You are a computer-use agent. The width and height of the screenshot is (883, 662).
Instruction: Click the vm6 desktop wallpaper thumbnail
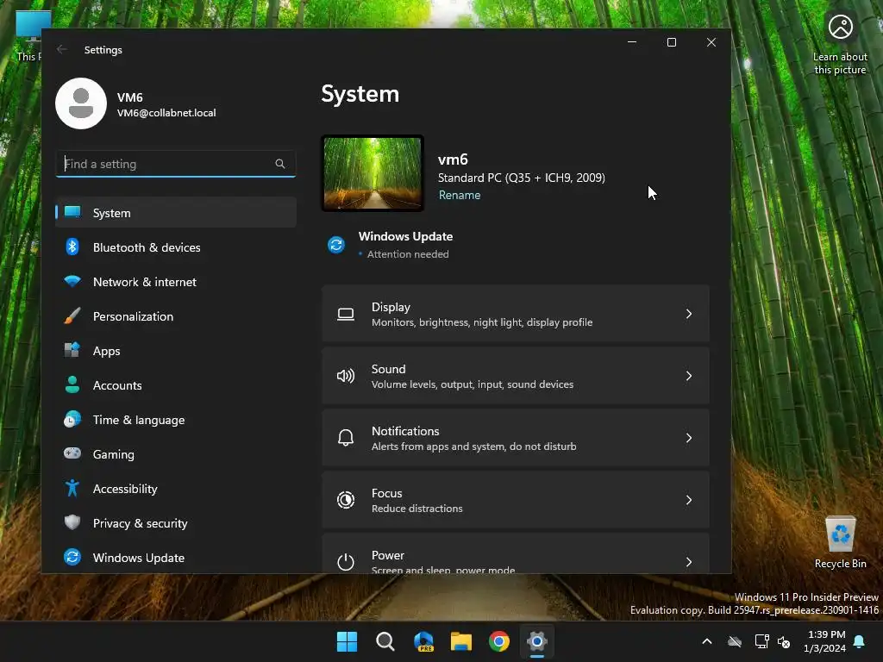[x=373, y=173]
